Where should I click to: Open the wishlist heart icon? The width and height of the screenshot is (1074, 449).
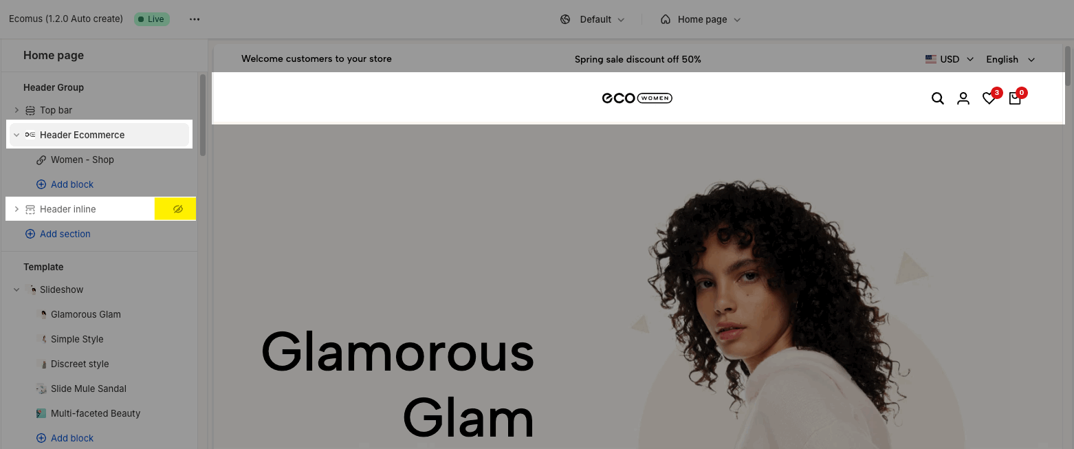coord(989,98)
